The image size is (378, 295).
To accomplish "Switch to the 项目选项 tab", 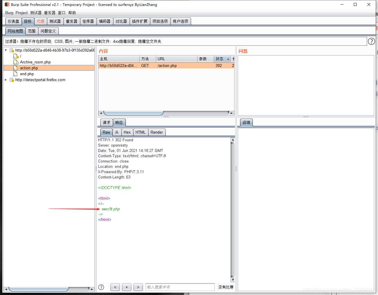I will click(160, 21).
